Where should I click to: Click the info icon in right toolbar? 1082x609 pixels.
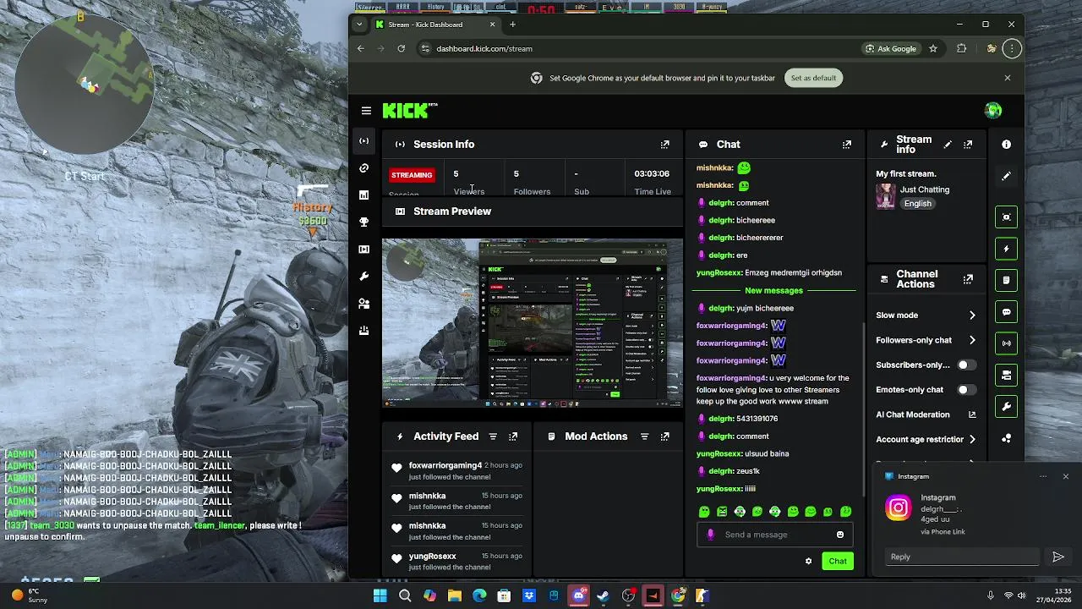(1006, 145)
